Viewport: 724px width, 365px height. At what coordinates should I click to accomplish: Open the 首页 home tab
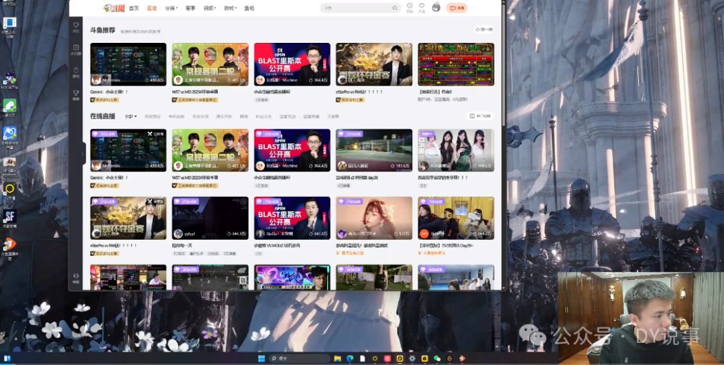click(x=133, y=8)
